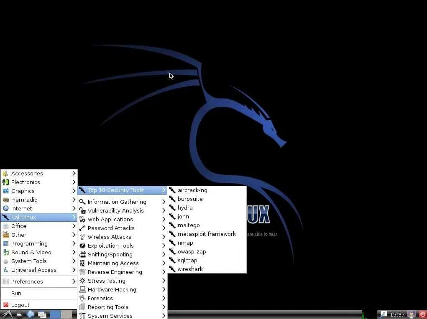Click the red Logout icon
Screen dimensions: 427x319
pyautogui.click(x=6, y=305)
